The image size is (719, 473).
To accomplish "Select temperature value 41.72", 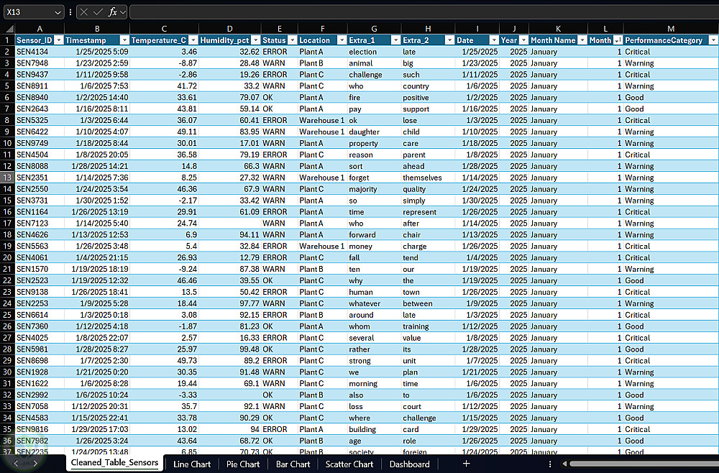I will tap(164, 86).
